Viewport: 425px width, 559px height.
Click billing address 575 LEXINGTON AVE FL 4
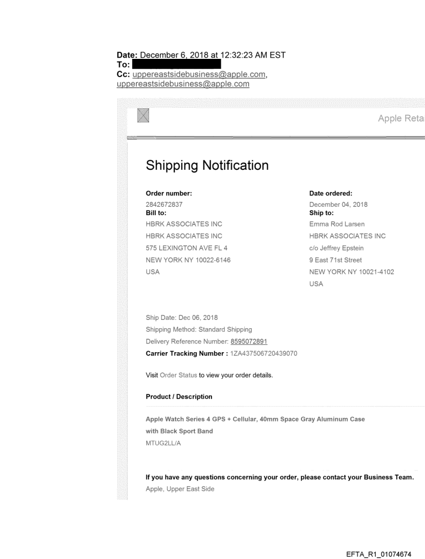pos(186,248)
